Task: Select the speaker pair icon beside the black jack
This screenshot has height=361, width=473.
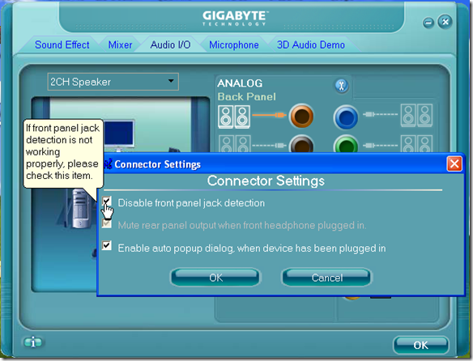Action: coord(235,144)
